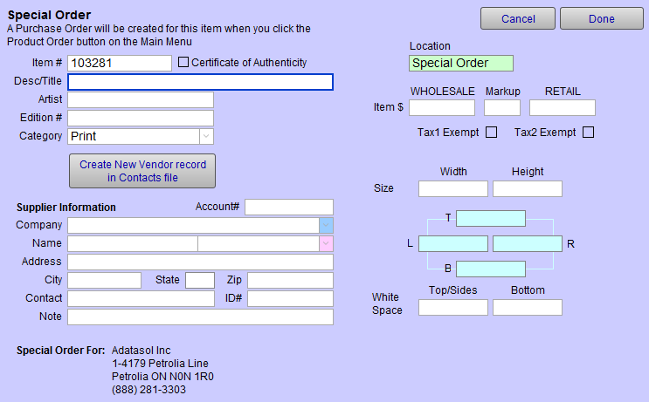The width and height of the screenshot is (649, 402).
Task: Click the Done button
Action: tap(601, 18)
